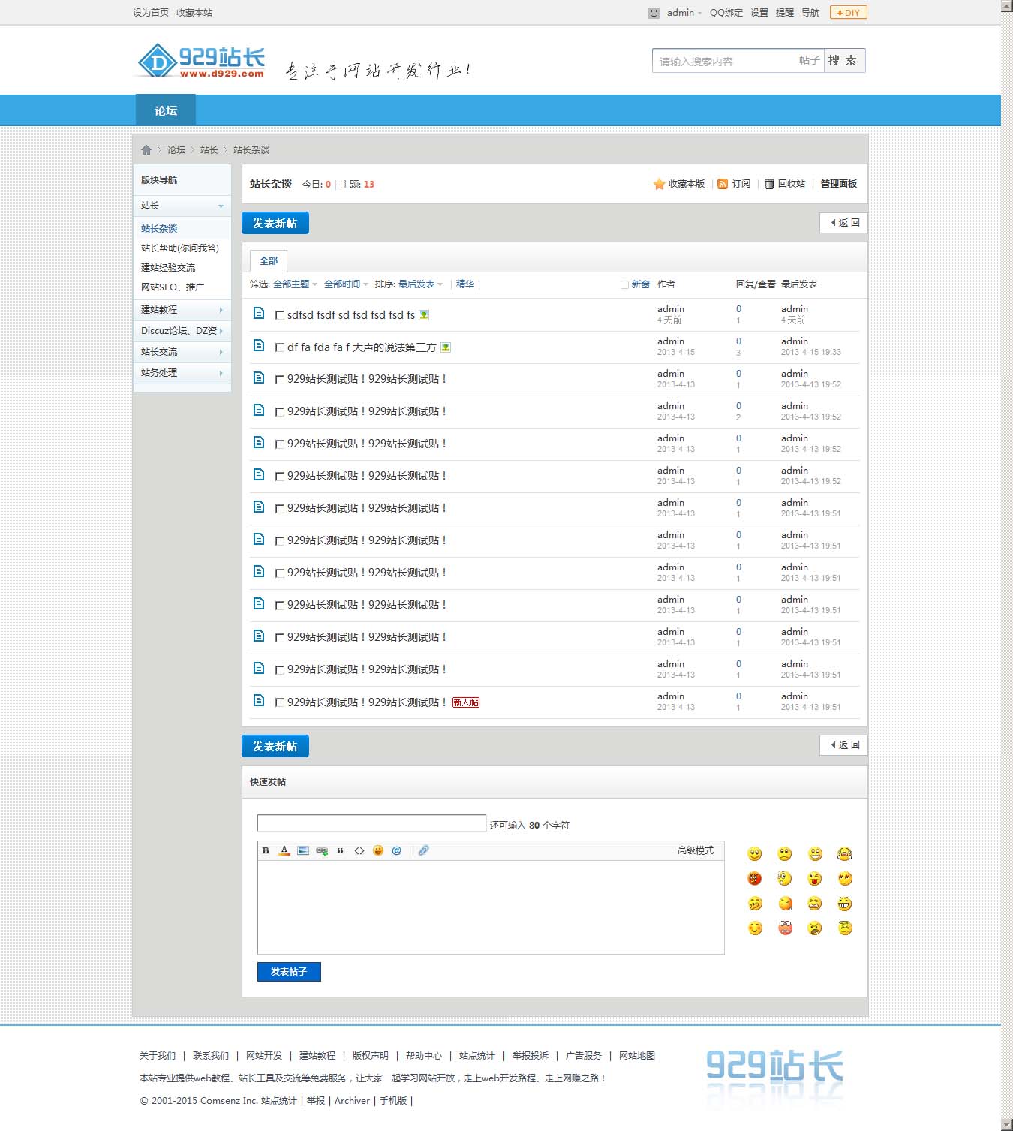Click the search content input field
The width and height of the screenshot is (1013, 1131).
[x=724, y=61]
